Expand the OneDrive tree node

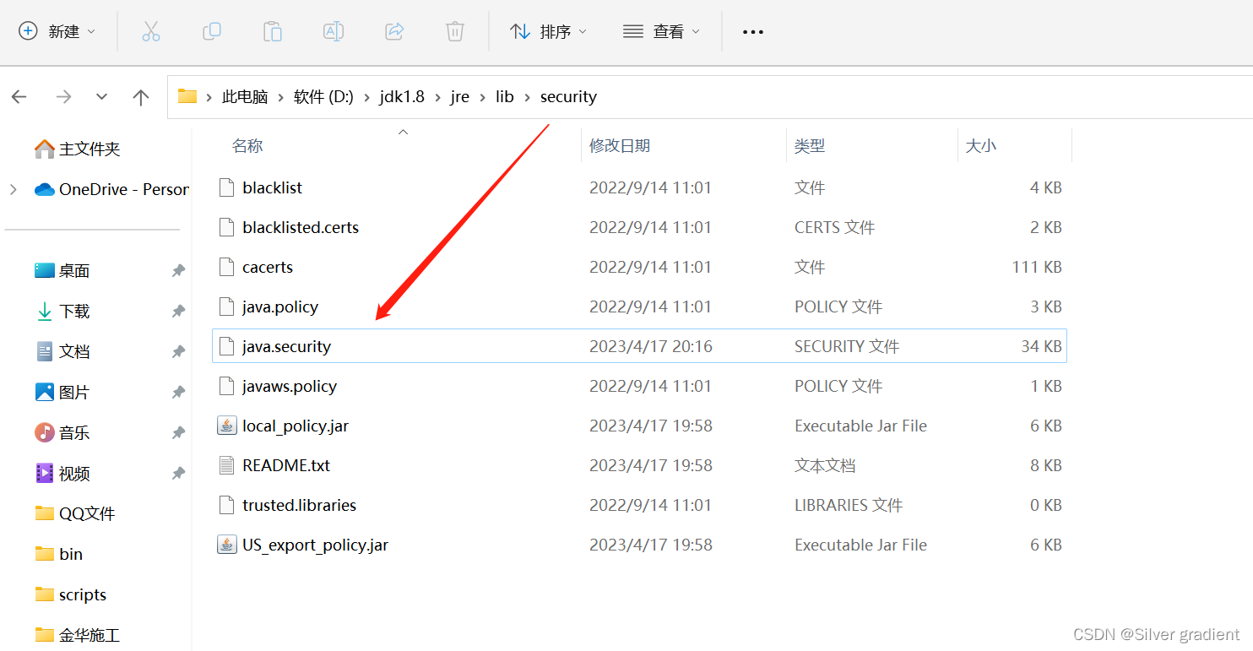pyautogui.click(x=14, y=189)
